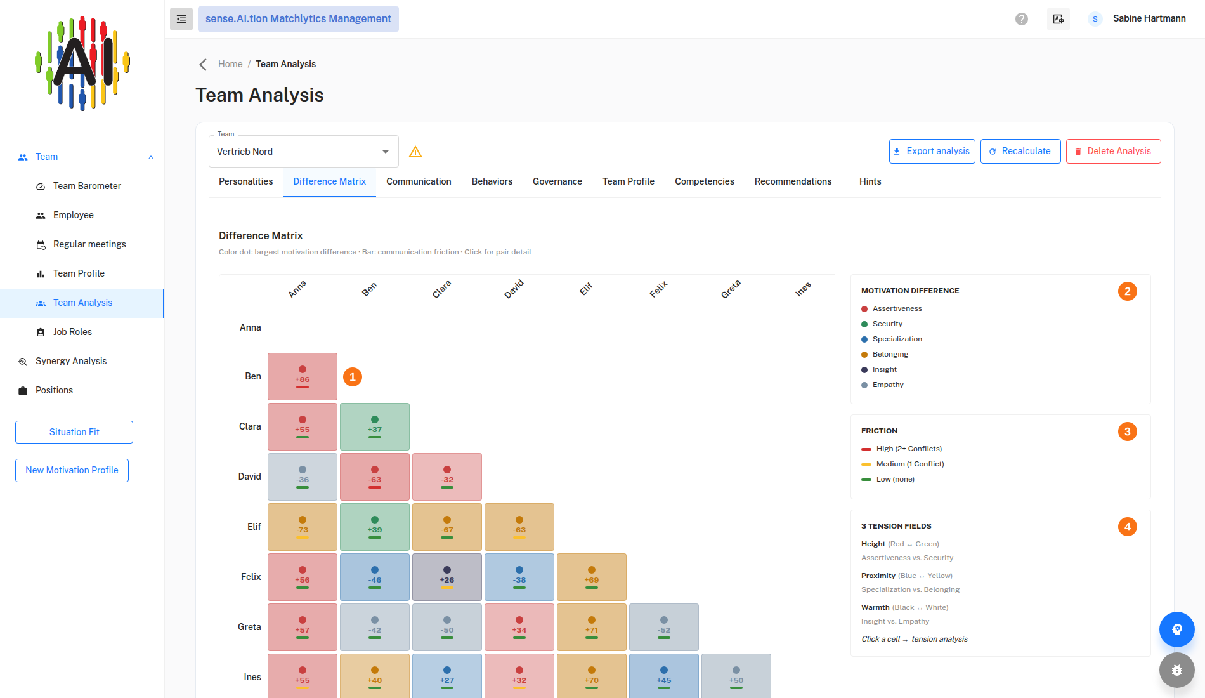Click the Regular meetings calendar icon
Viewport: 1205px width, 698px height.
click(x=41, y=245)
